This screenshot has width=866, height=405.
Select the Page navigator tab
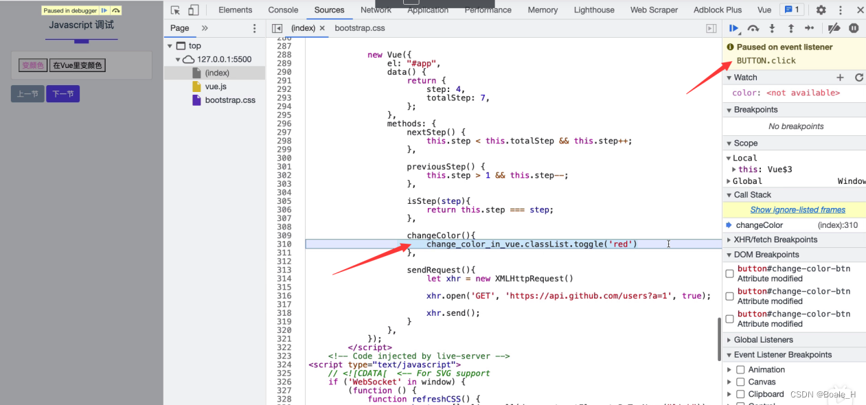(180, 28)
